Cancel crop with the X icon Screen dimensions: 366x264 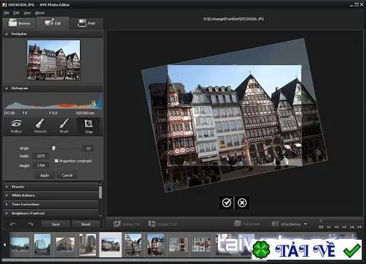[x=242, y=202]
